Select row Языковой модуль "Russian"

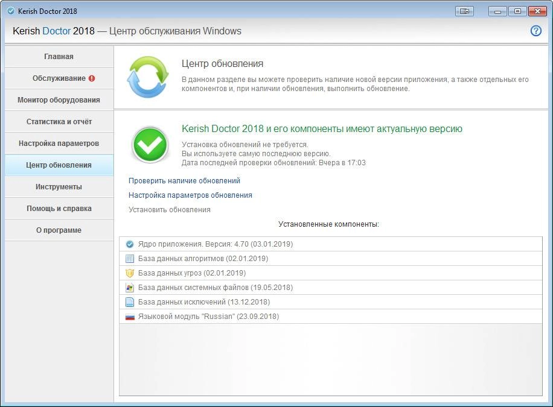[330, 317]
